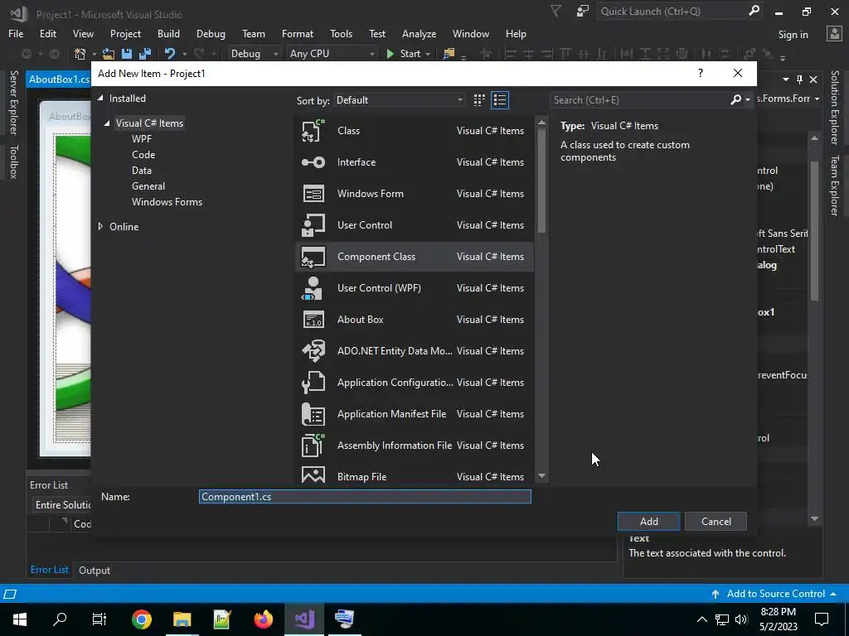This screenshot has height=636, width=849.
Task: Click the Name input field
Action: (365, 497)
